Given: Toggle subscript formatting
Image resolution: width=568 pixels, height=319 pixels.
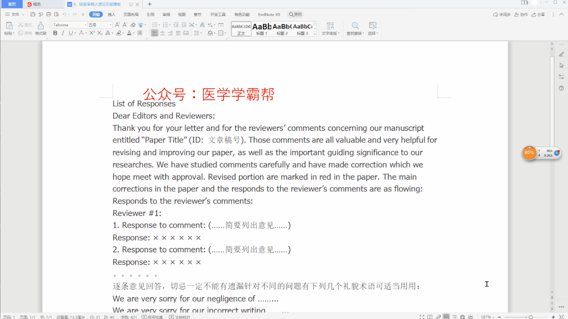Looking at the screenshot, I should pyautogui.click(x=100, y=33).
